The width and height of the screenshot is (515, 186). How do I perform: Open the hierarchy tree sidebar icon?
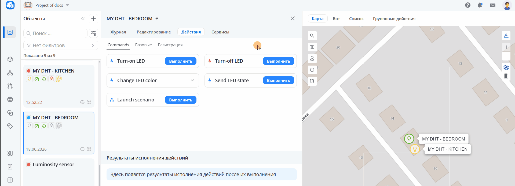(10, 73)
